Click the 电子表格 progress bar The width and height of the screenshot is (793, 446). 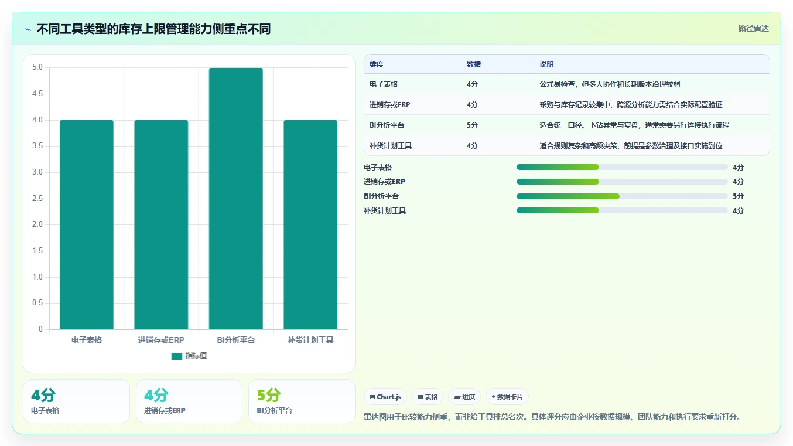click(x=622, y=167)
